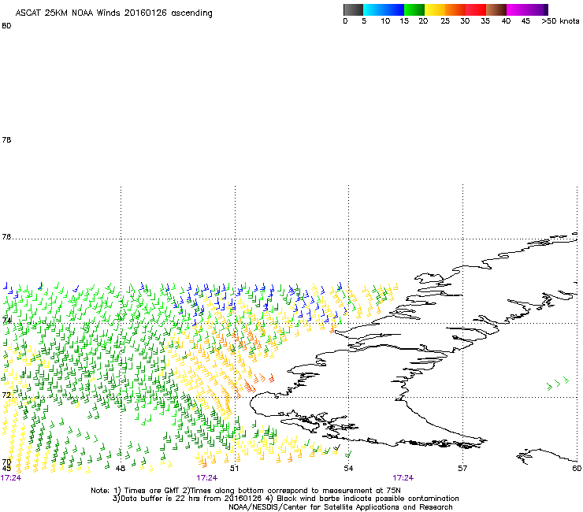Click the latitude label "70" on the axis
Image resolution: width=583 pixels, height=512 pixels.
(x=6, y=462)
